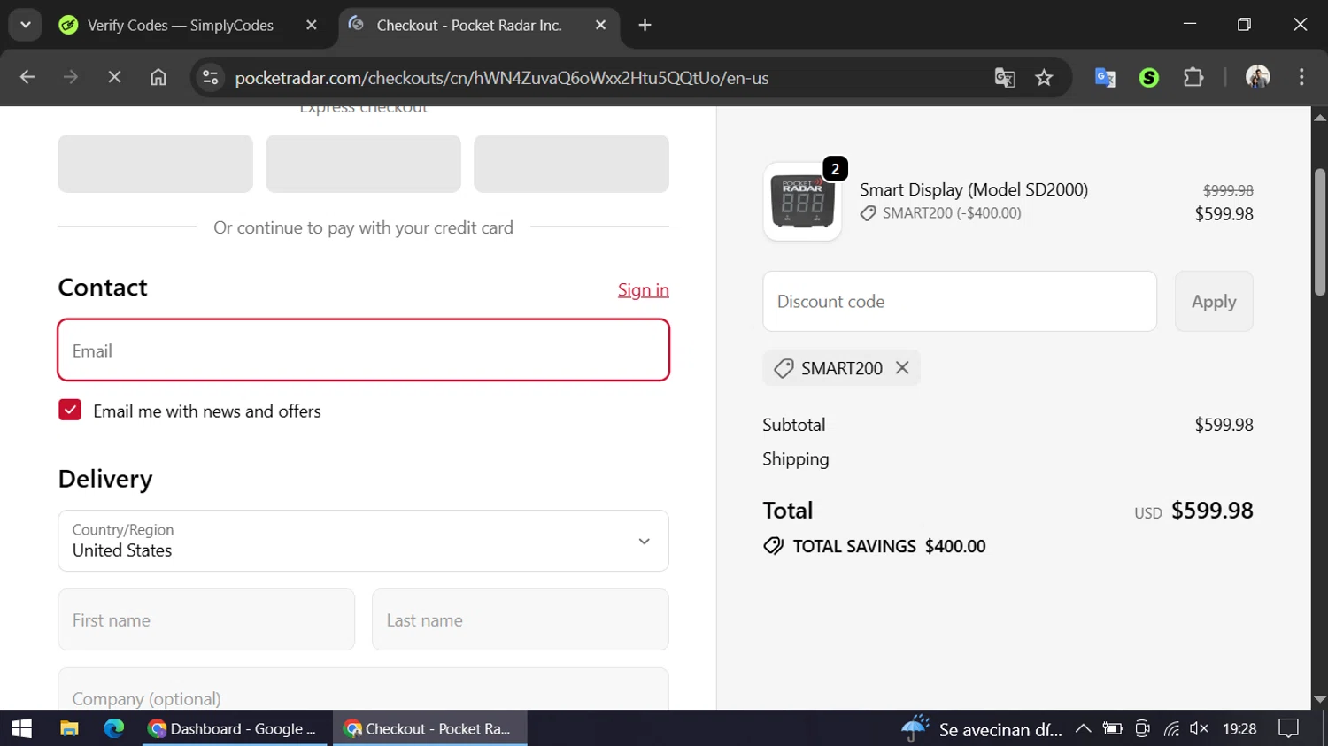Screen dimensions: 1328x746
Task: Switch to the Verify Codes SimplyCodes tab
Action: 180,25
